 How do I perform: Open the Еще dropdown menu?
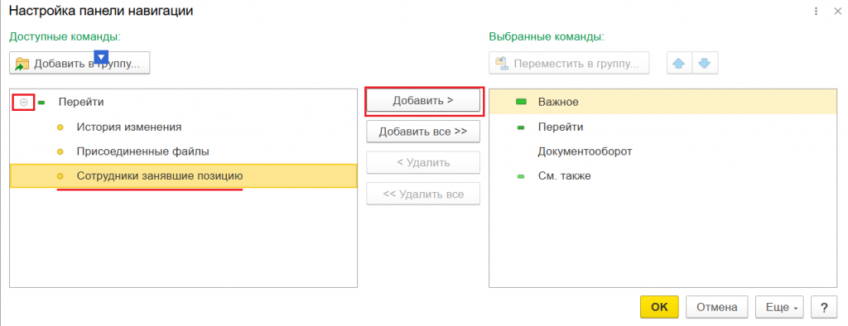pos(779,307)
